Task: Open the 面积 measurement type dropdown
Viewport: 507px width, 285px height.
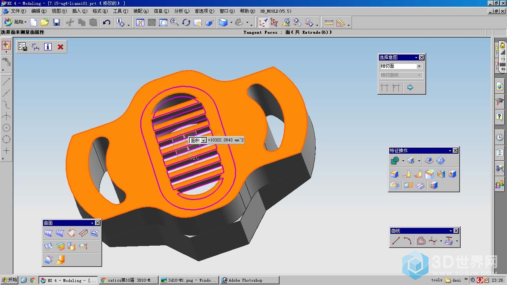Action: tap(203, 140)
